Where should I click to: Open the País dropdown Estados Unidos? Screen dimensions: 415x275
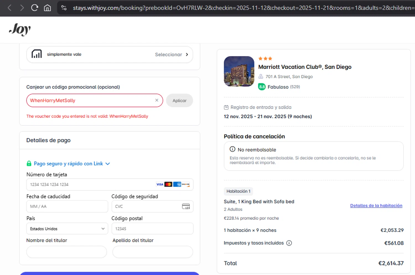coord(67,229)
